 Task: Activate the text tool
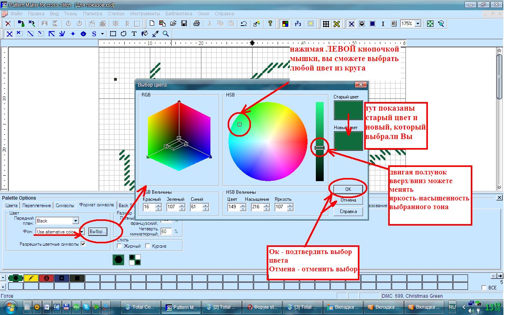134,34
